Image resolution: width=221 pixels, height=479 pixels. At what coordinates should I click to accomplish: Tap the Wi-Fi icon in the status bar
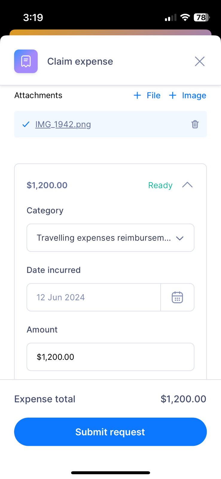(x=185, y=17)
